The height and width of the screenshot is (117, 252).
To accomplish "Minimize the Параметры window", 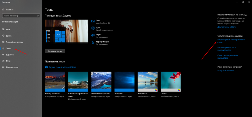I will coord(237,2).
